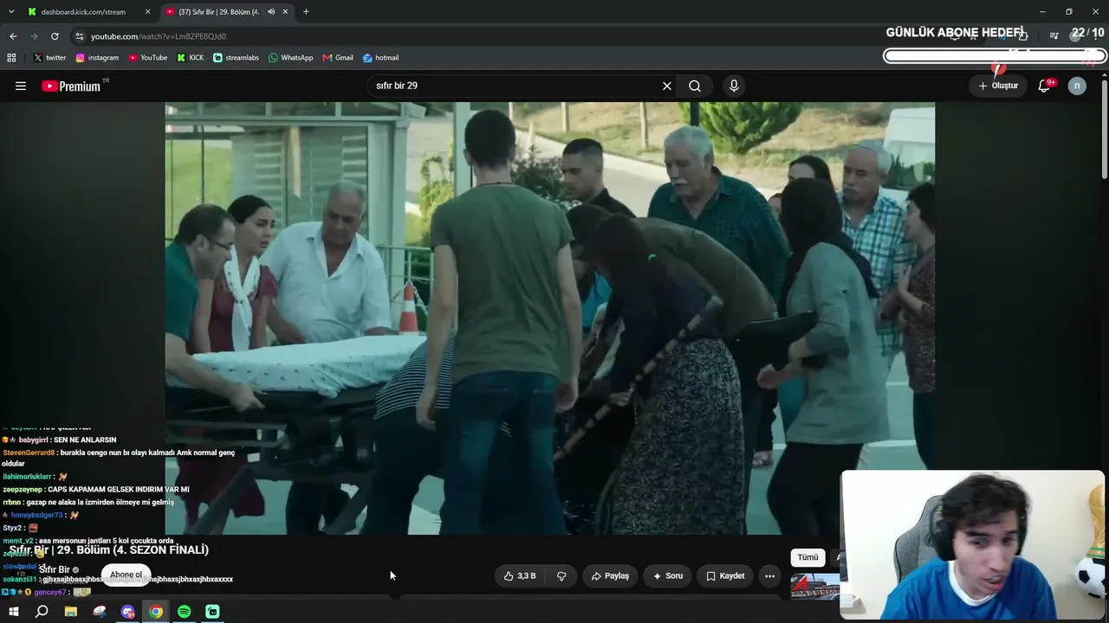Image resolution: width=1109 pixels, height=623 pixels.
Task: Dislike the video
Action: click(561, 575)
